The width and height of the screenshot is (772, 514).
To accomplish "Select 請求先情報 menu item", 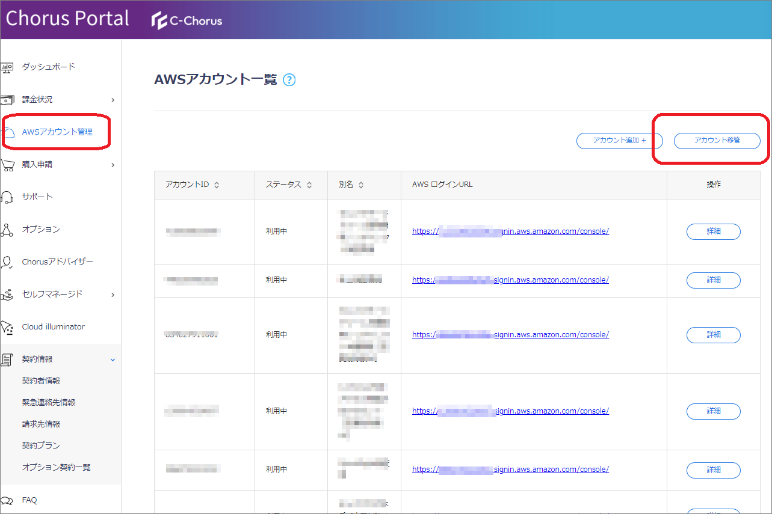I will tap(41, 424).
